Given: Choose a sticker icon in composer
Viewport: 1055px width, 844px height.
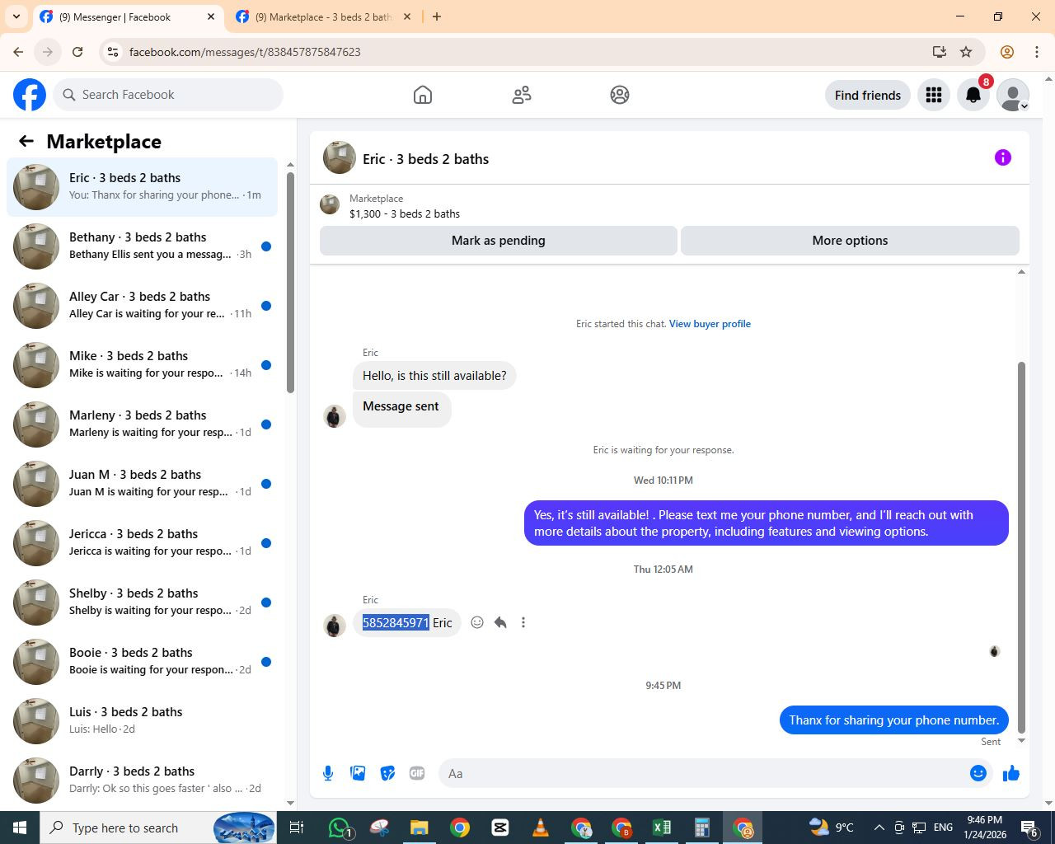Looking at the screenshot, I should (387, 773).
